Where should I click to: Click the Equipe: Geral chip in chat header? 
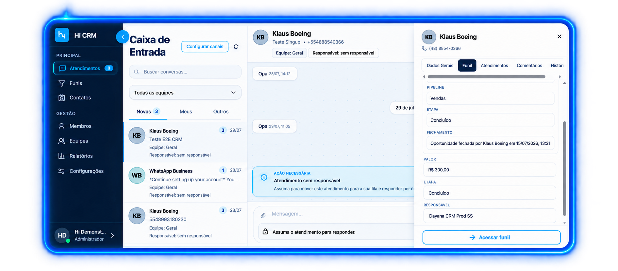pos(289,53)
